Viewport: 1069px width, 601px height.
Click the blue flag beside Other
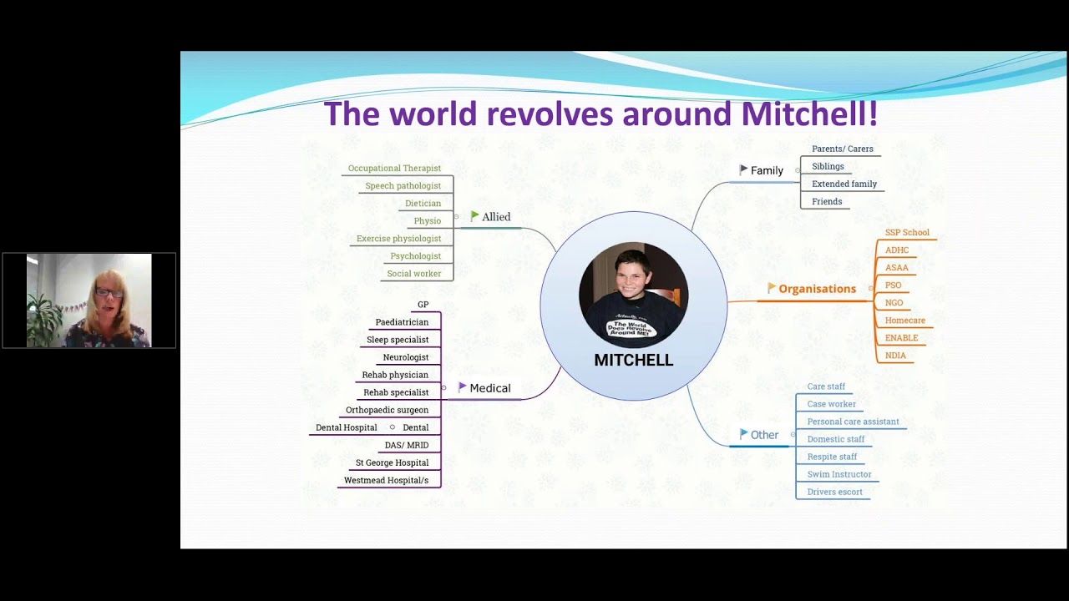[x=744, y=434]
